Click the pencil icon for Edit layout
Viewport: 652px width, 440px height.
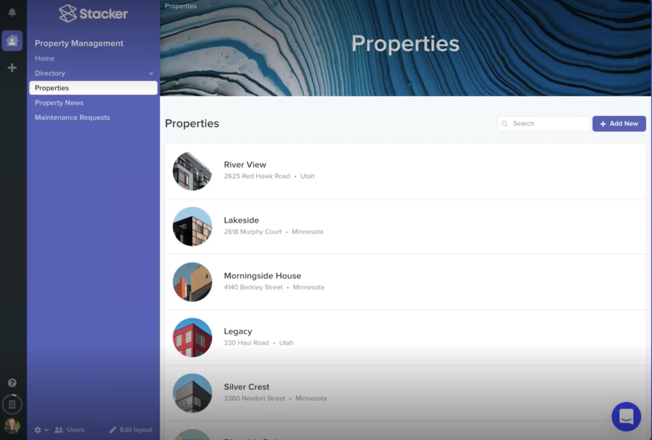pos(113,430)
